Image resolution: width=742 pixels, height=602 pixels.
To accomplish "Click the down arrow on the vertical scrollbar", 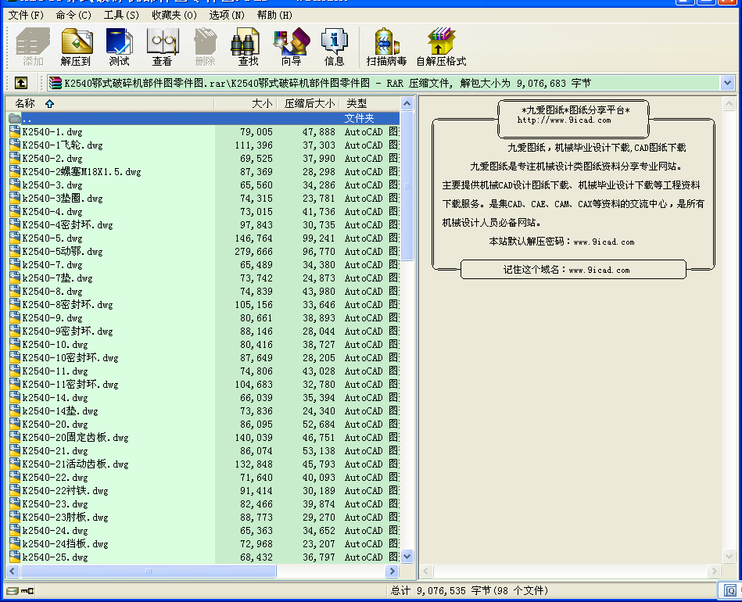I will click(x=407, y=557).
